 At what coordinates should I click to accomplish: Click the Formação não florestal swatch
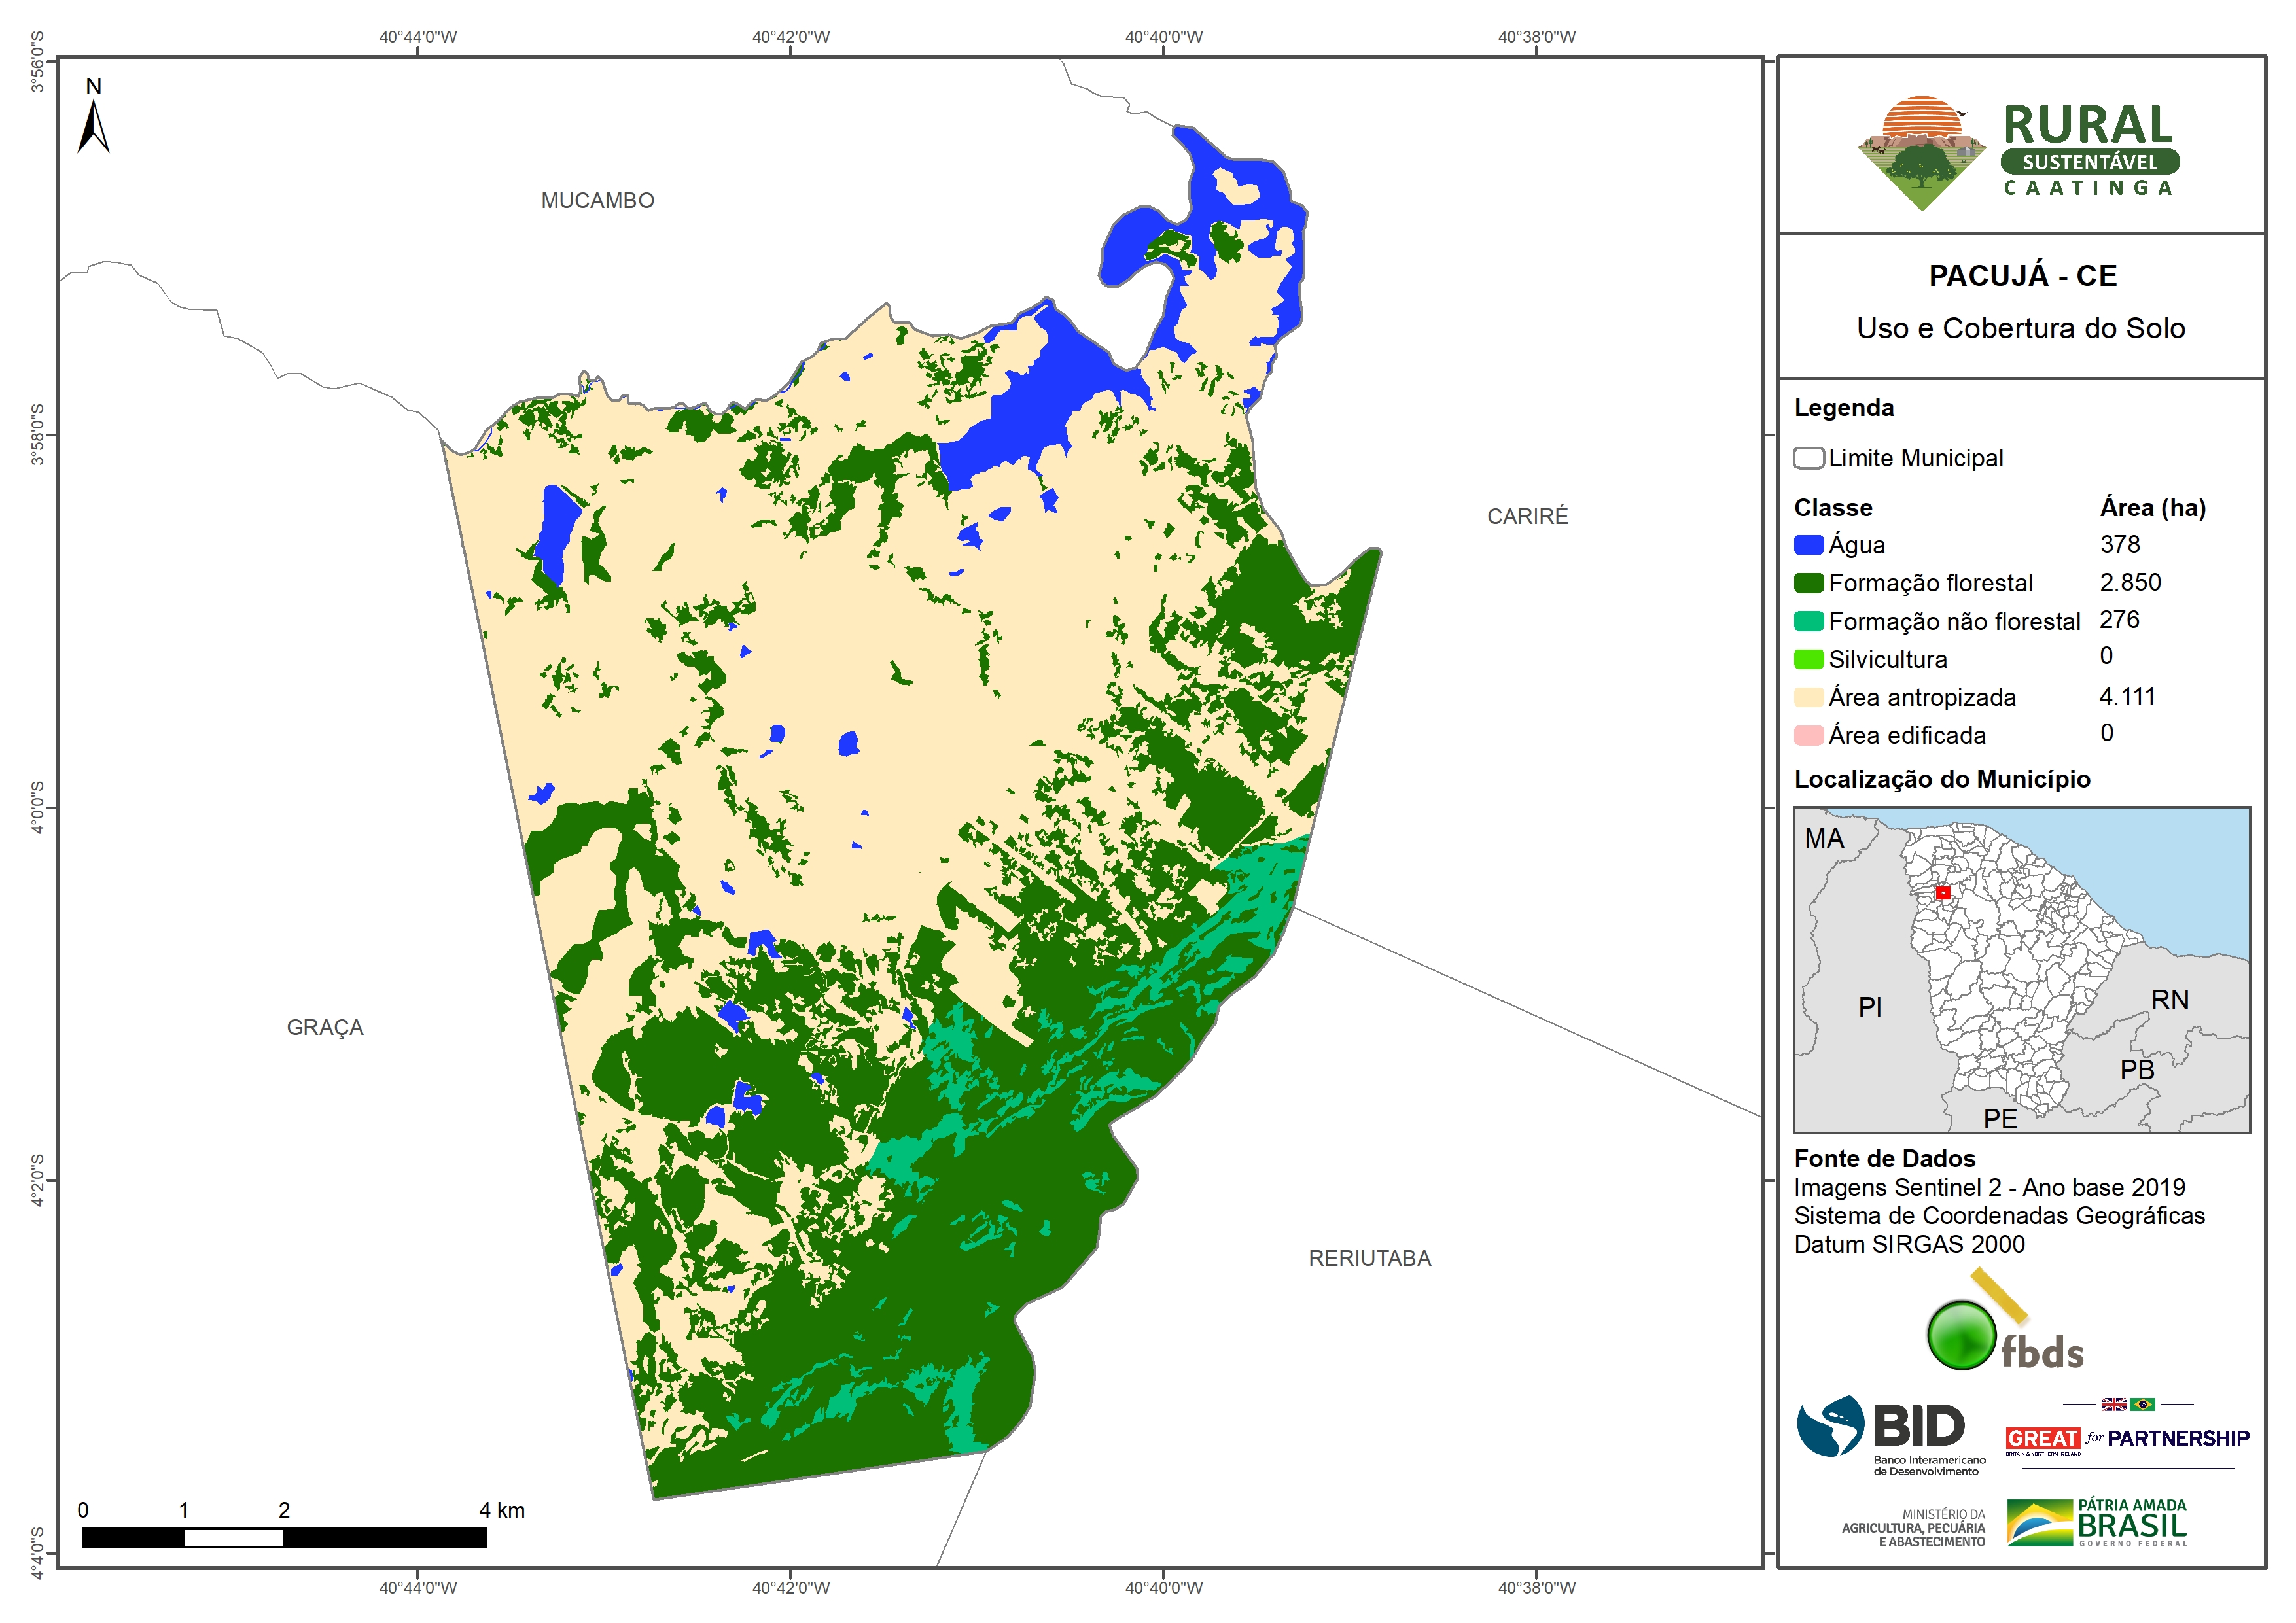coord(1808,621)
